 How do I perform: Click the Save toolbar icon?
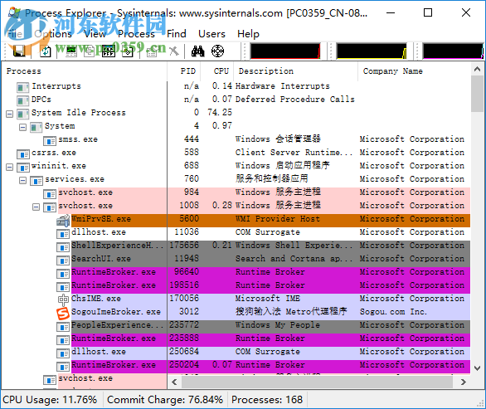tap(19, 51)
